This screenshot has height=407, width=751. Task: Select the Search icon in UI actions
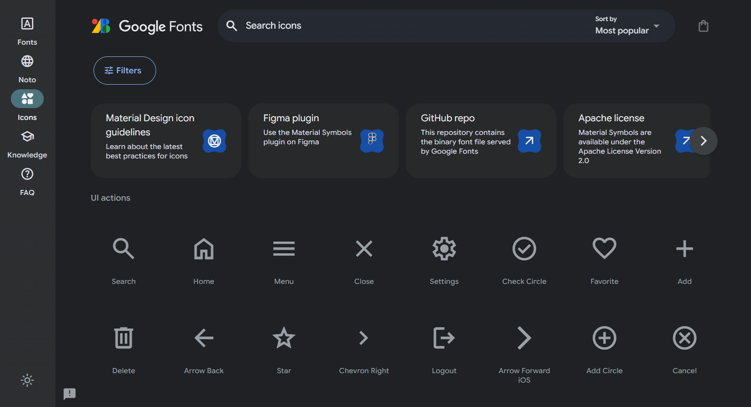click(x=124, y=249)
